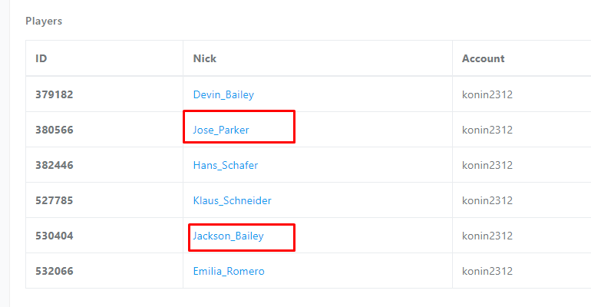Click the Nick column header

tap(205, 58)
